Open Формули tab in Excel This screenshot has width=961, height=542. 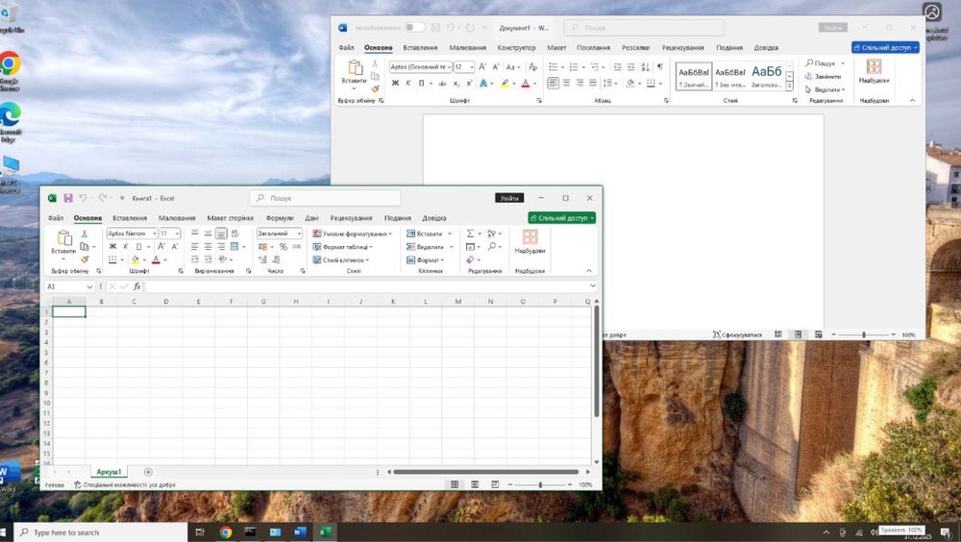pyautogui.click(x=280, y=218)
